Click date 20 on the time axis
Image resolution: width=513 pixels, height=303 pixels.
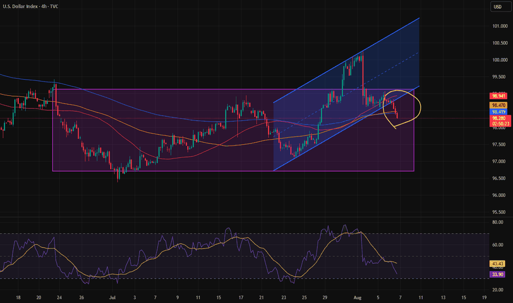(39, 297)
